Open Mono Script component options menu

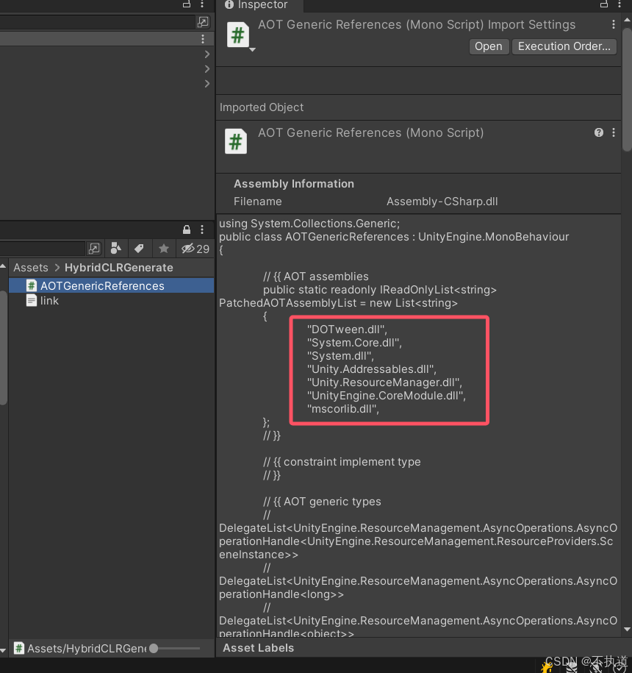614,132
